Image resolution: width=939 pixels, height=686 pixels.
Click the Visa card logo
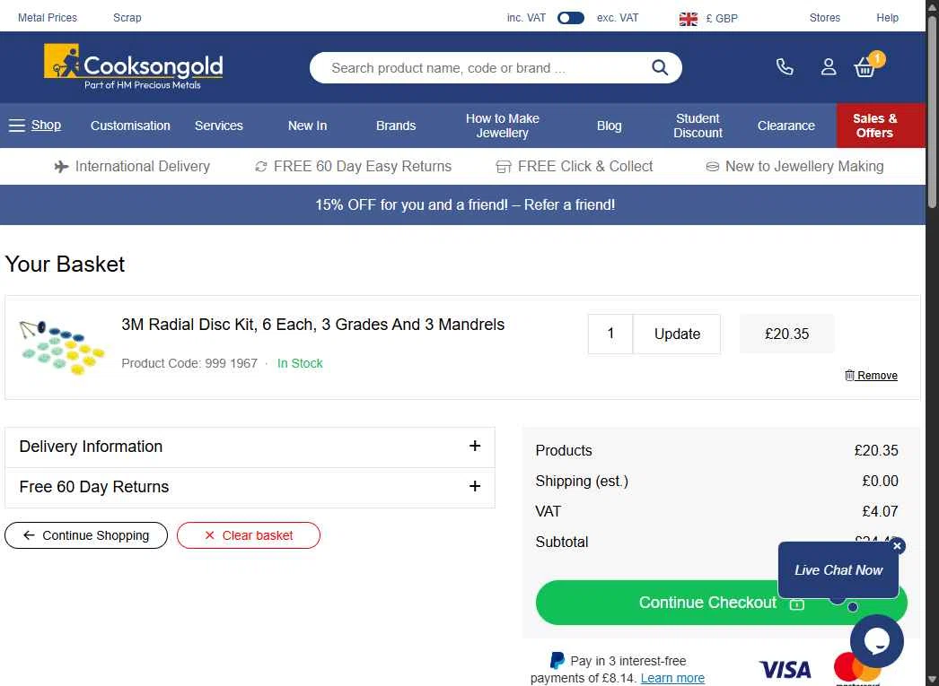point(785,669)
